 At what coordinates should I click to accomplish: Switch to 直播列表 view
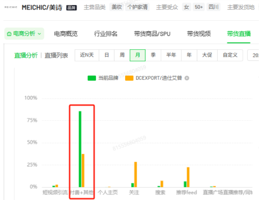click(56, 55)
